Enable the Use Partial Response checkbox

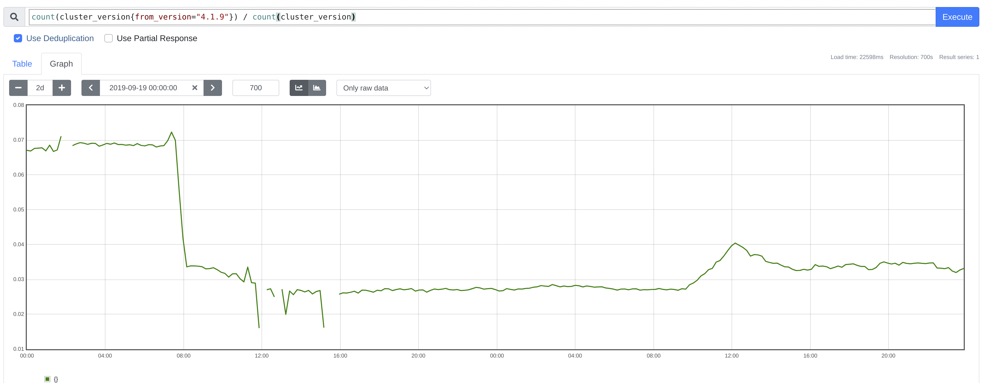pyautogui.click(x=108, y=38)
